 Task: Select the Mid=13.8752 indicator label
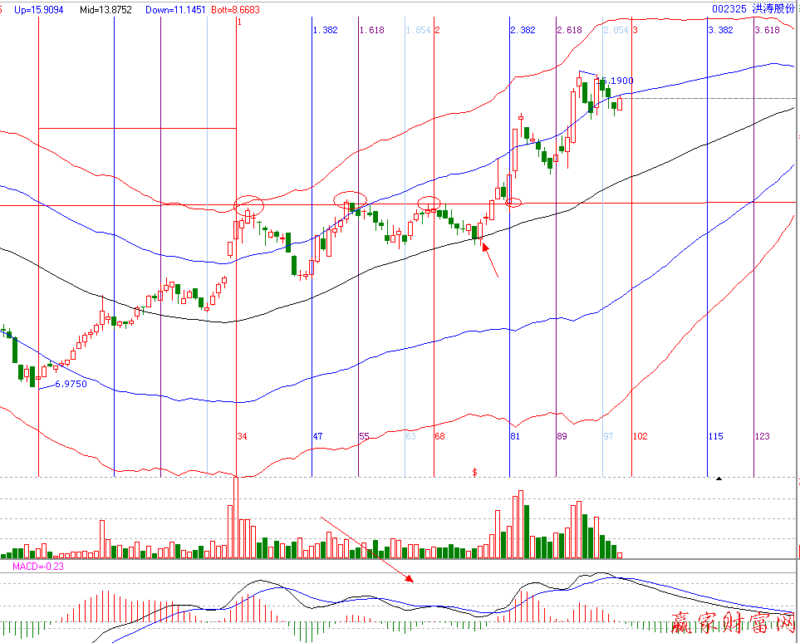tap(106, 8)
